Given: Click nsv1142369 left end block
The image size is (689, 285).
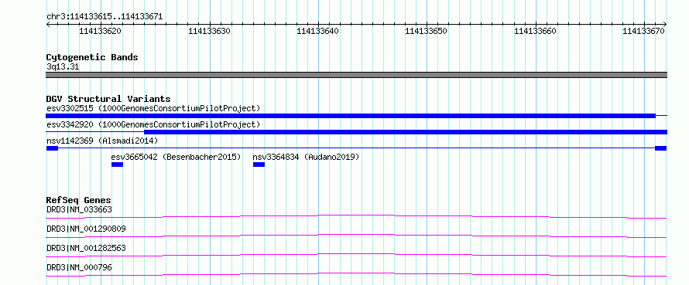Looking at the screenshot, I should (x=52, y=148).
